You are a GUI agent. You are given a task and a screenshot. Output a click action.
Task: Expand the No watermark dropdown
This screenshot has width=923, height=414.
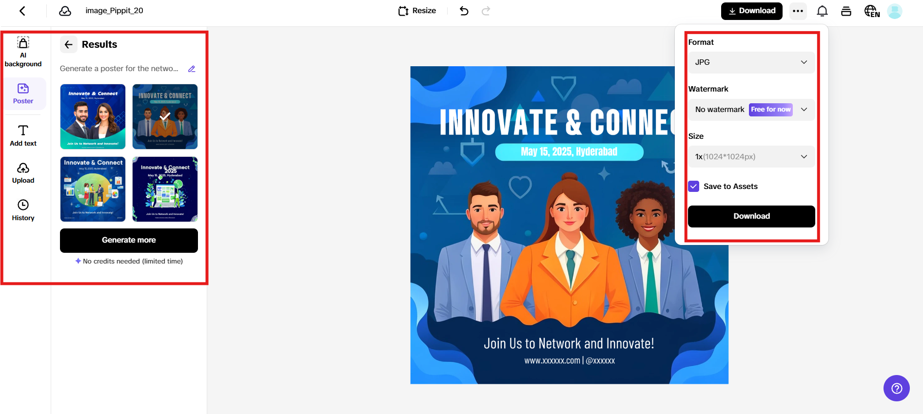point(751,110)
